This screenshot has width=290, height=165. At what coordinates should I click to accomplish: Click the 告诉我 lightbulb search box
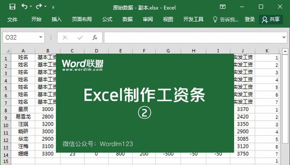225,20
